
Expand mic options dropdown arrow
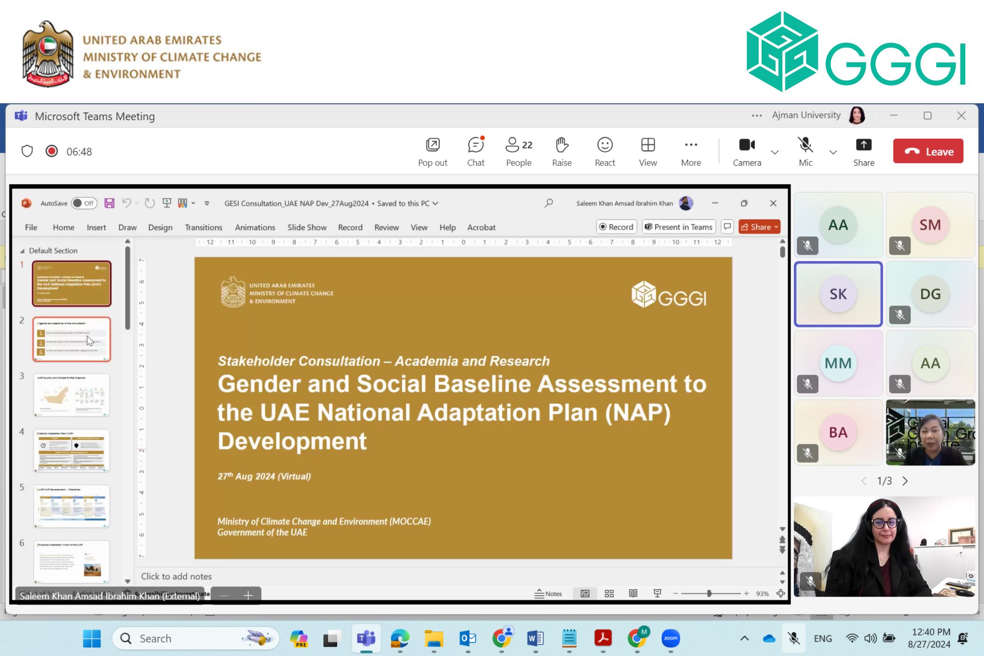point(833,152)
